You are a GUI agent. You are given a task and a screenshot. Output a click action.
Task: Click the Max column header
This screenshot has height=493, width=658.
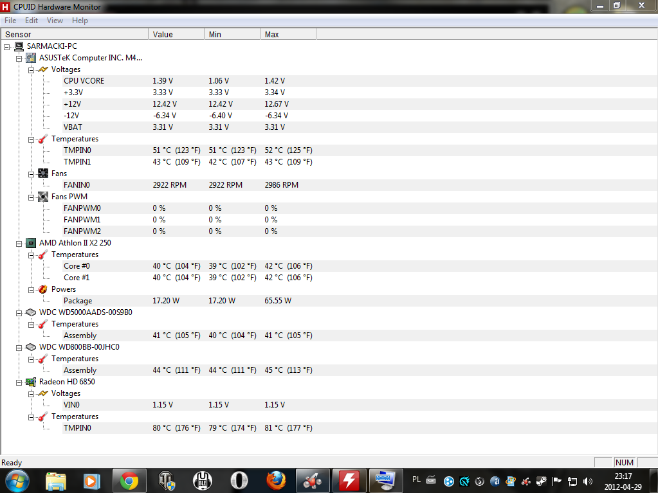(x=272, y=34)
